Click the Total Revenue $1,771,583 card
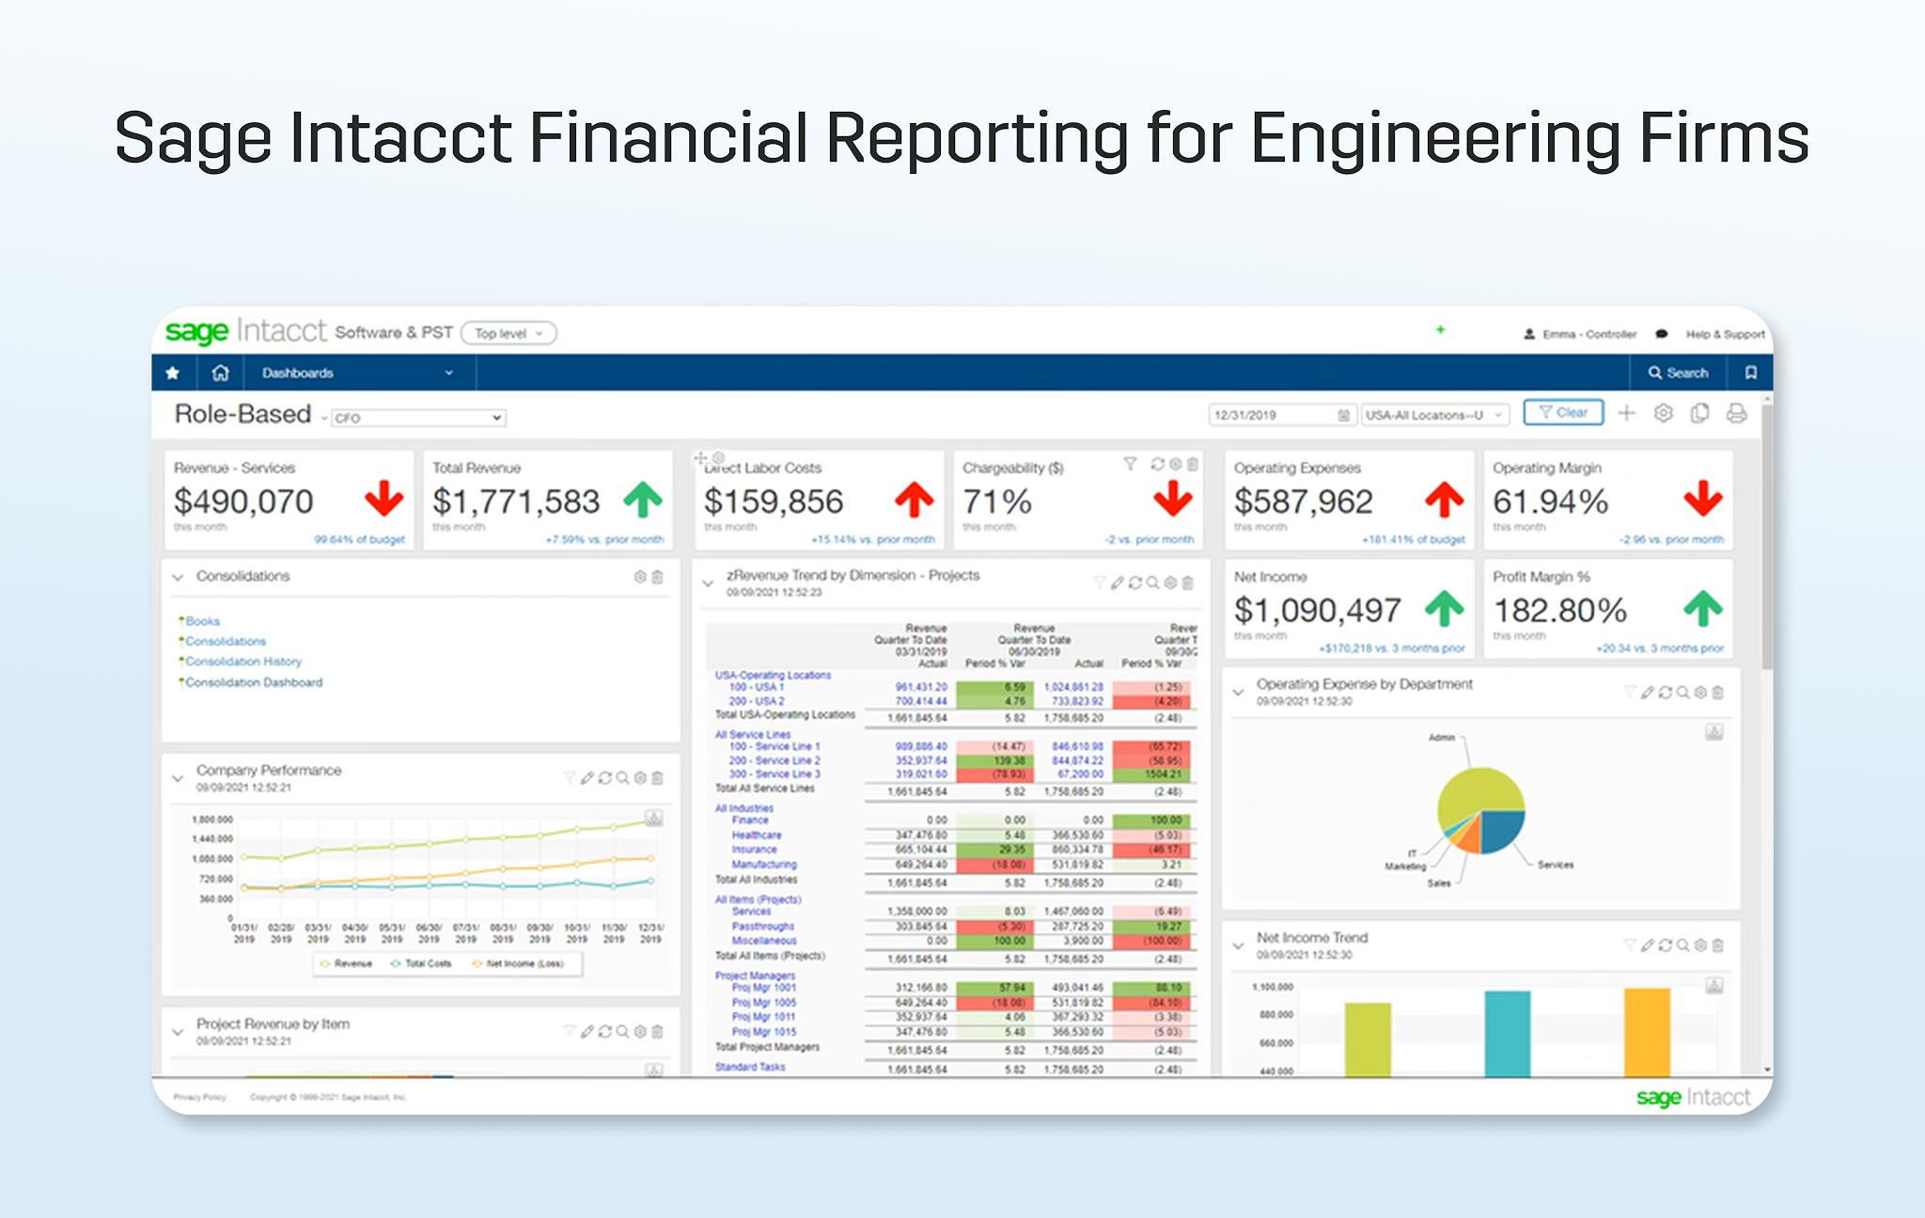This screenshot has width=1925, height=1218. (548, 500)
